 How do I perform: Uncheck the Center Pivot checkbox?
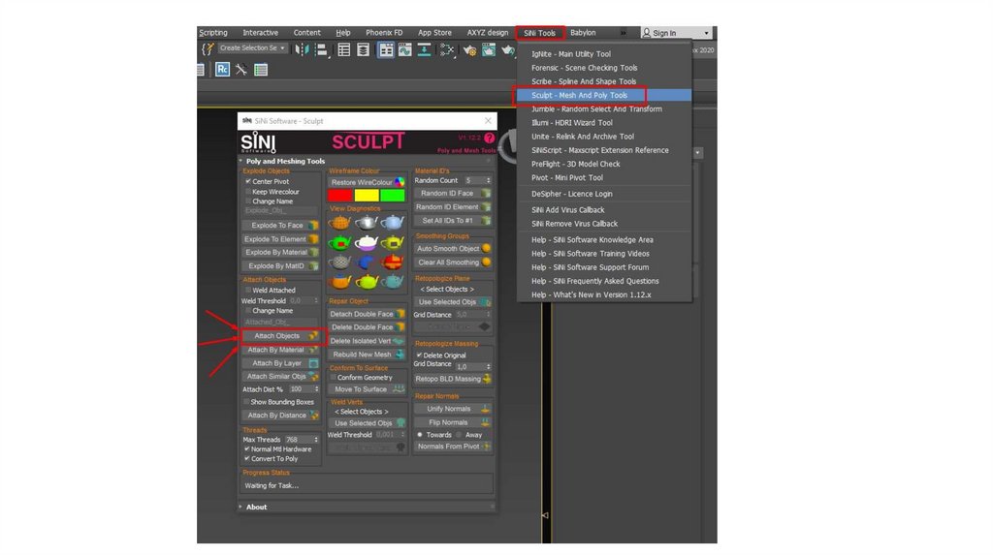pyautogui.click(x=248, y=181)
